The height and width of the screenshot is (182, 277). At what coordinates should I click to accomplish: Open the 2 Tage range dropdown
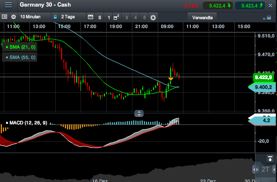(x=73, y=17)
